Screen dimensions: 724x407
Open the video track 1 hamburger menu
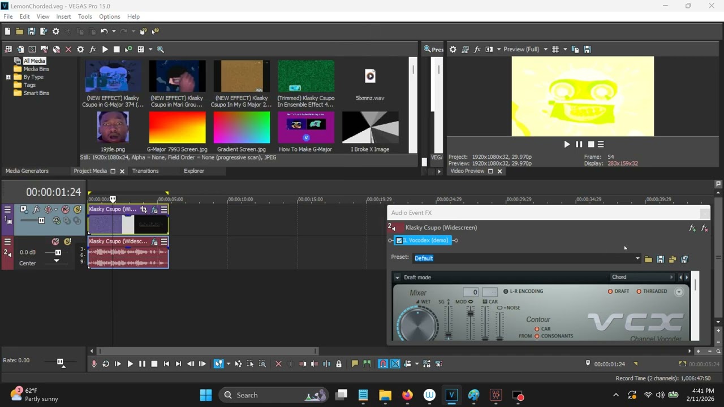click(7, 209)
